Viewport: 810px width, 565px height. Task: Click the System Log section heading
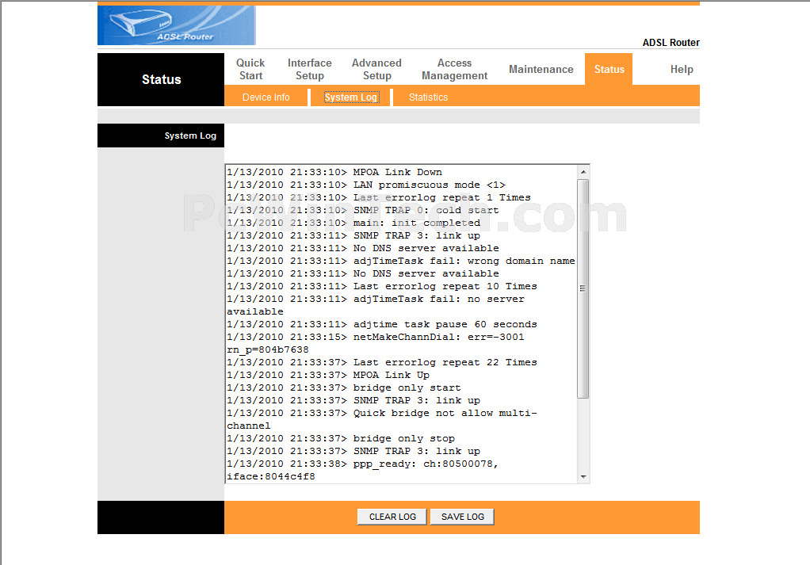[x=190, y=136]
